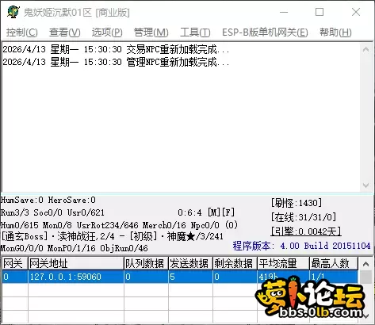This screenshot has width=375, height=325.
Task: Open the 帮助(H) menu
Action: pos(335,32)
